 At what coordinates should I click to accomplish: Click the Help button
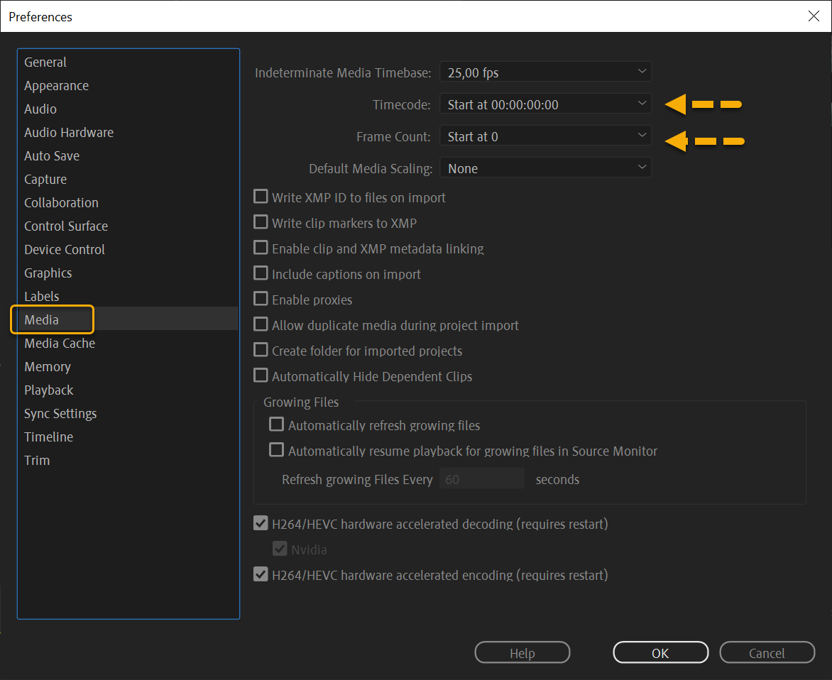tap(522, 652)
